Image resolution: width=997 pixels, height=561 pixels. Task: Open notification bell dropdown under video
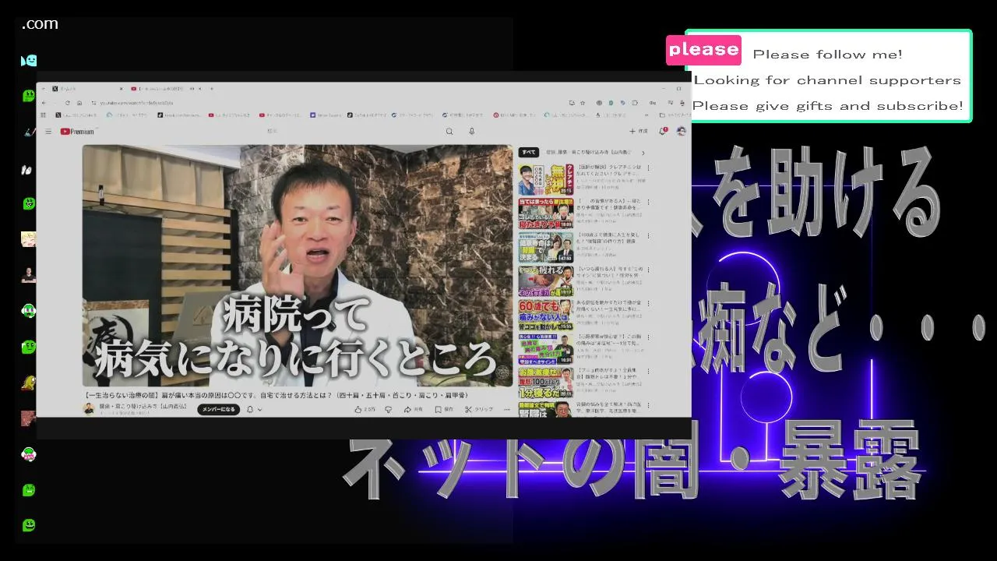[254, 409]
